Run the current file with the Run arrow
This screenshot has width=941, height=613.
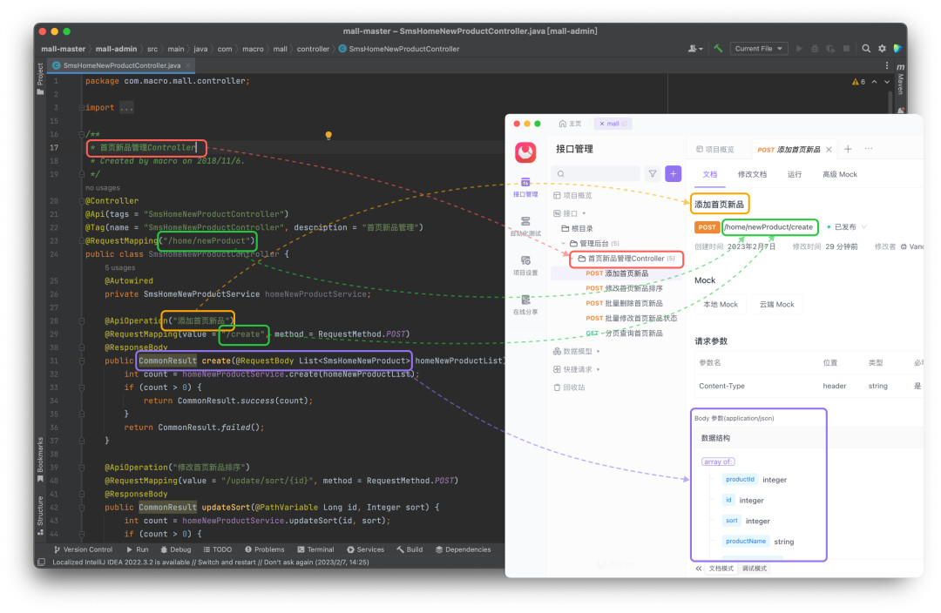[799, 49]
